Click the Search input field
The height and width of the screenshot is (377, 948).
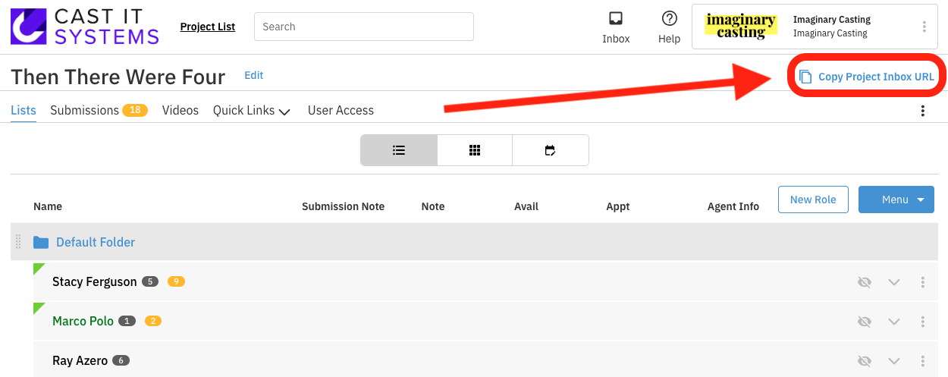pos(364,27)
